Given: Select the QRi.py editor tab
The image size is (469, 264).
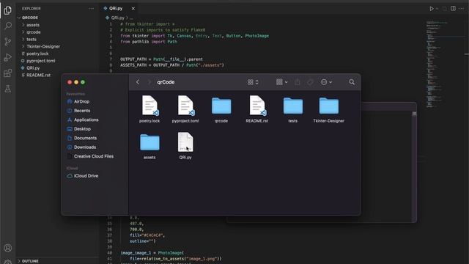Looking at the screenshot, I should point(116,9).
